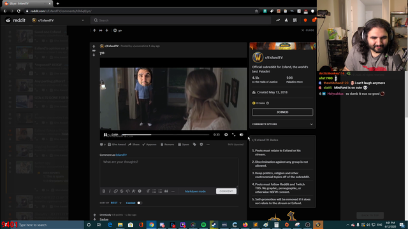Open Firefox from the taskbar

(245, 225)
